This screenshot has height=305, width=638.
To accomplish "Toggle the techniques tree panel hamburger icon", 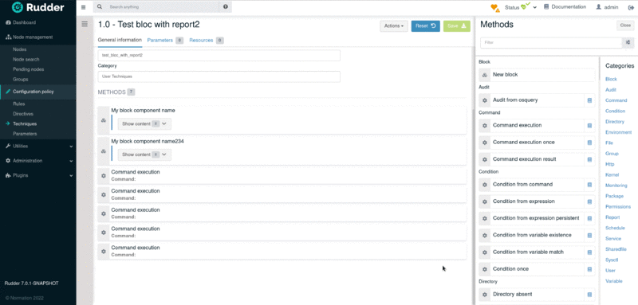I will pos(85,24).
